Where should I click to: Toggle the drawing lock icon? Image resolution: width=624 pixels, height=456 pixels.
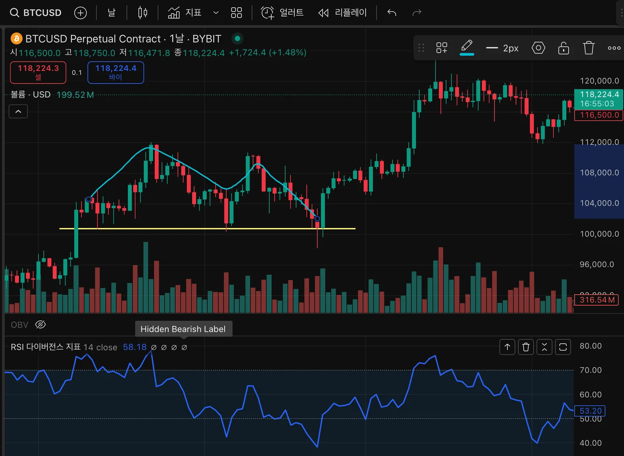(563, 48)
